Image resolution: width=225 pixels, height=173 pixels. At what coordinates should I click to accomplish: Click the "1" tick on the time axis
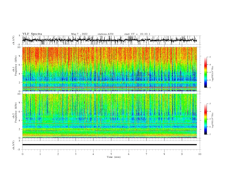tap(40, 154)
